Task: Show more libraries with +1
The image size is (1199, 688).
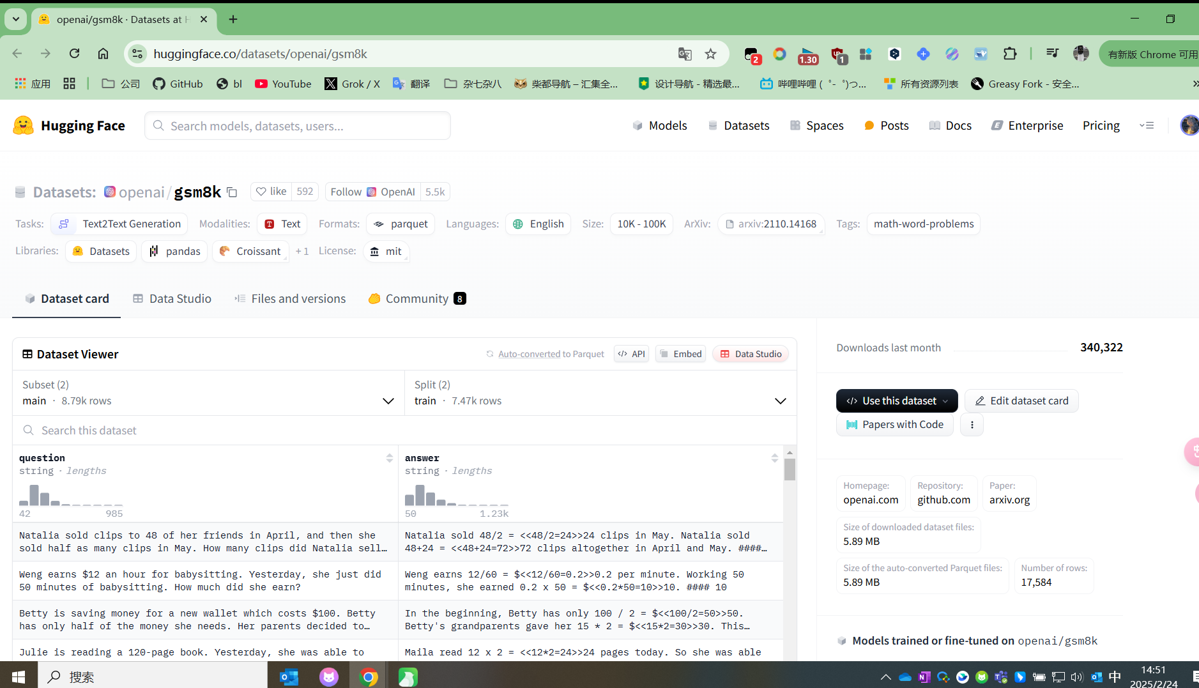Action: tap(302, 252)
